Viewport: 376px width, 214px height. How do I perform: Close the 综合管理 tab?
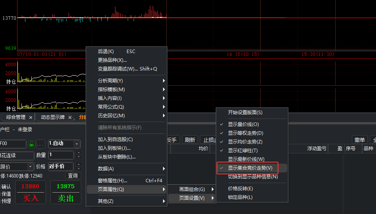31,117
